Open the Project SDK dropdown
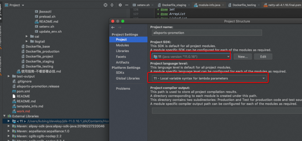302x141 pixels. point(191,57)
